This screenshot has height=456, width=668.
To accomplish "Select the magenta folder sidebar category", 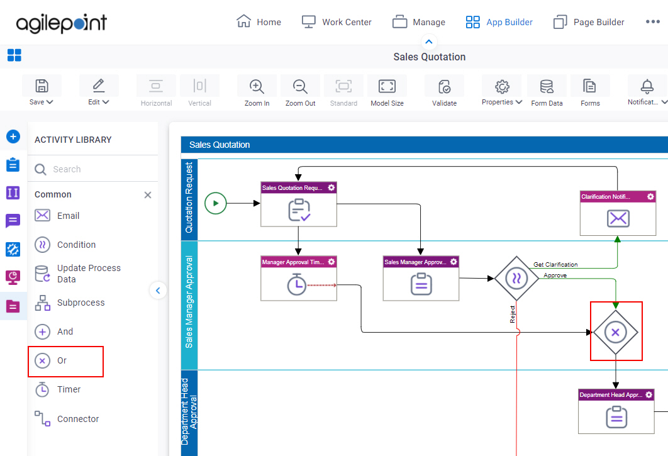I will (13, 306).
